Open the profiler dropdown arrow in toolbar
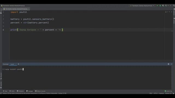Viewport: 175px width, 98px height. 168,5
